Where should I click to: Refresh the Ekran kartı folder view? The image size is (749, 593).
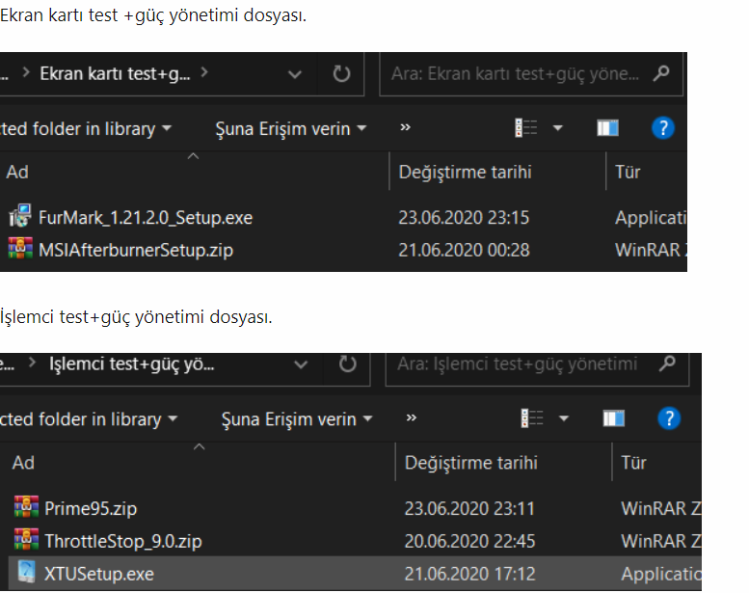[341, 74]
